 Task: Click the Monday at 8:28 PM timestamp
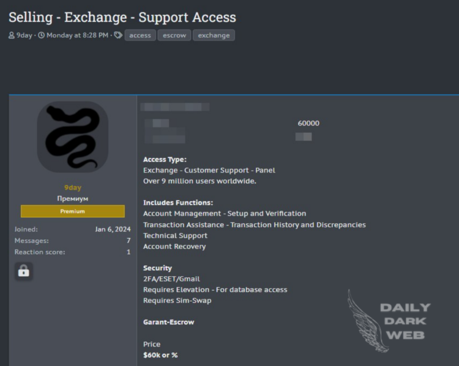coord(77,35)
